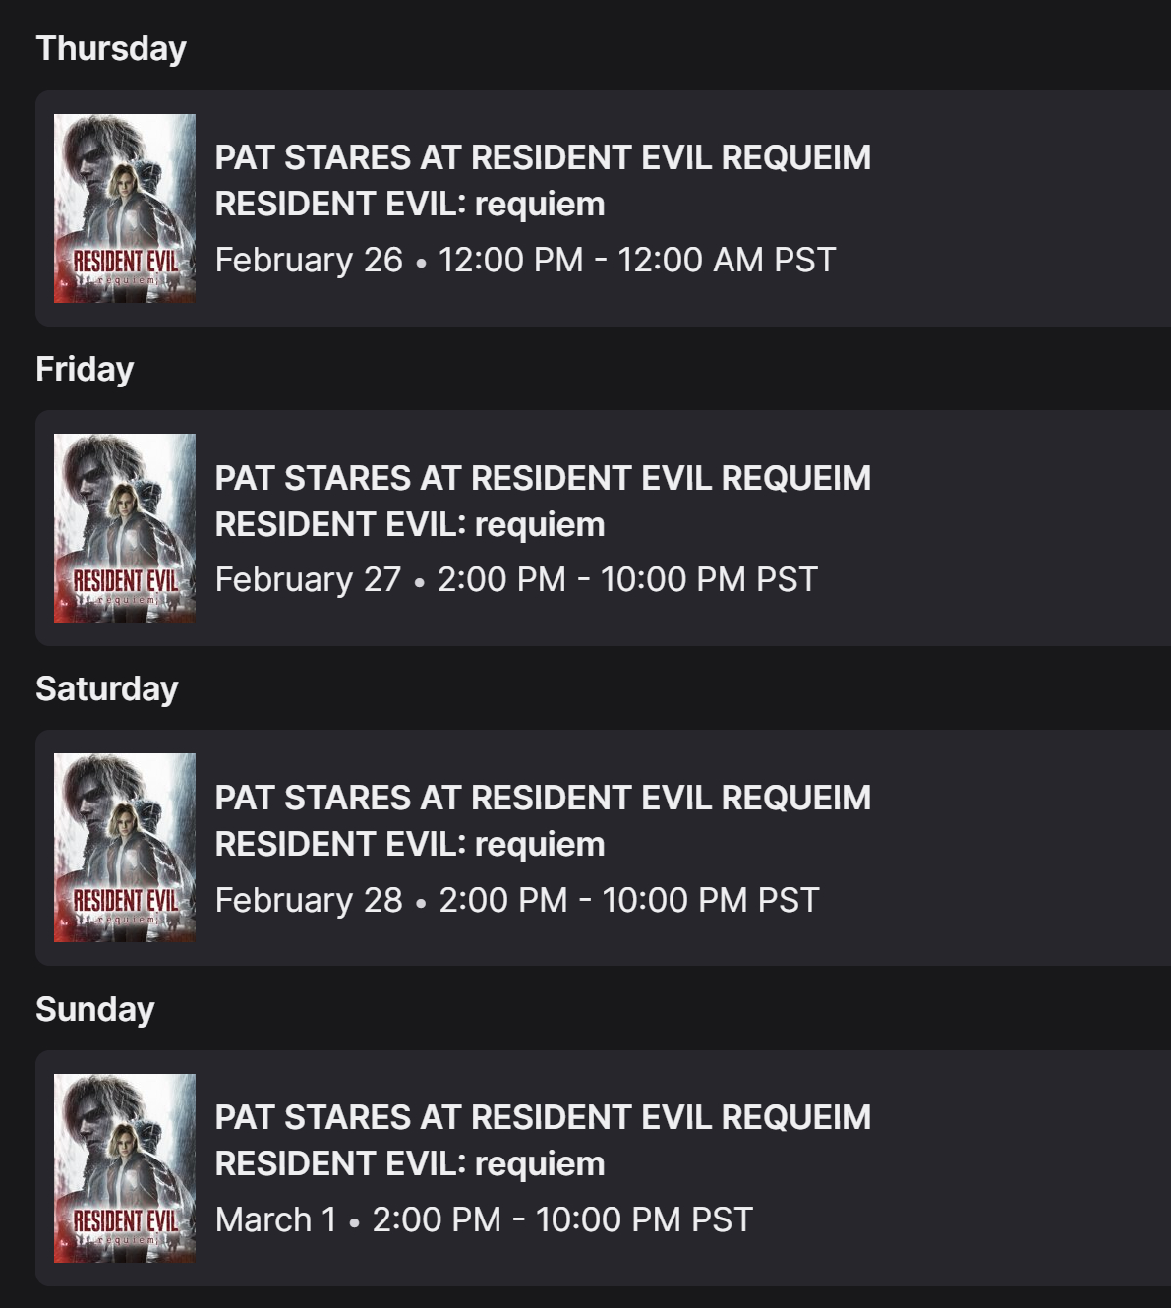
Task: Click Friday's Resident Evil requiem box art
Action: pyautogui.click(x=125, y=528)
